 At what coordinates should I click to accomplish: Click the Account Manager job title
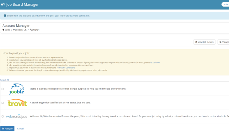16,25
